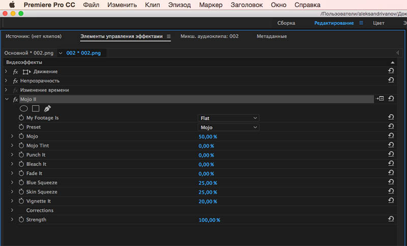
Task: Expand the Непрозрачность effect properties
Action: coord(6,80)
